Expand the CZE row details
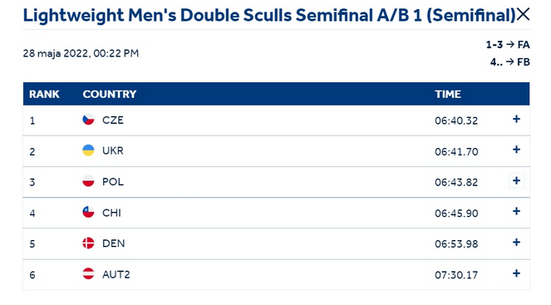 tap(516, 119)
